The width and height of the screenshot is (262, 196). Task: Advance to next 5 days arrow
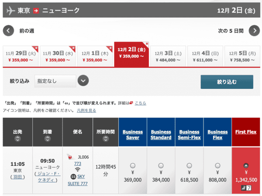(x=254, y=31)
